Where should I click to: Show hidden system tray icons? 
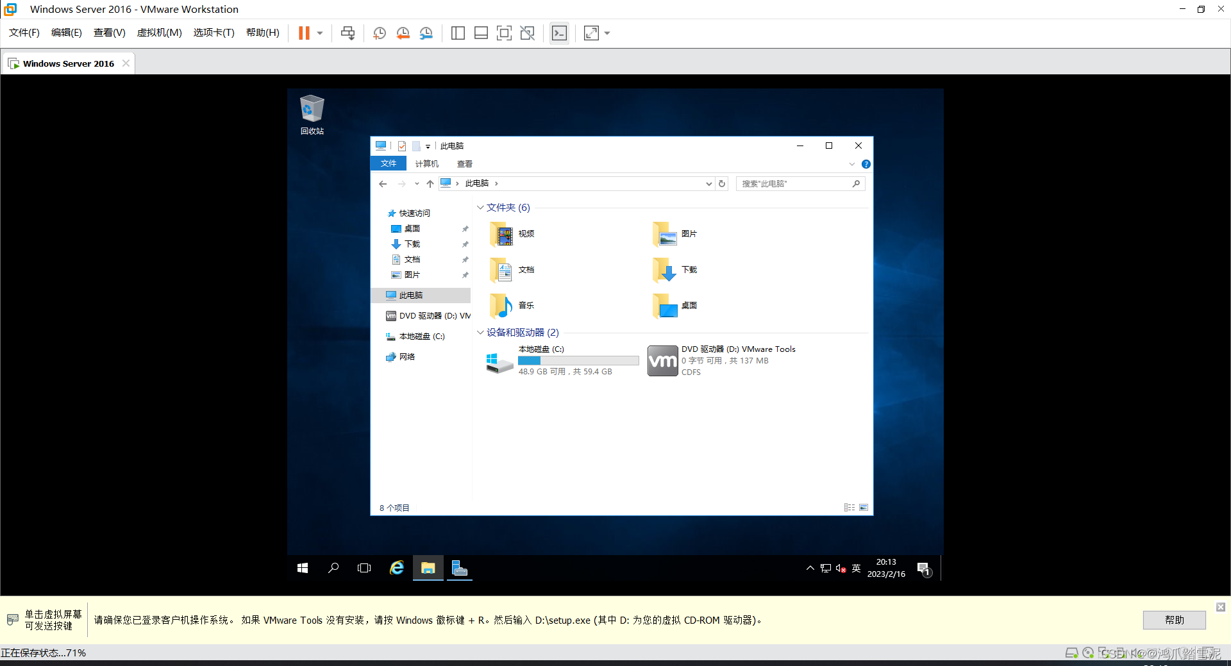click(x=810, y=568)
